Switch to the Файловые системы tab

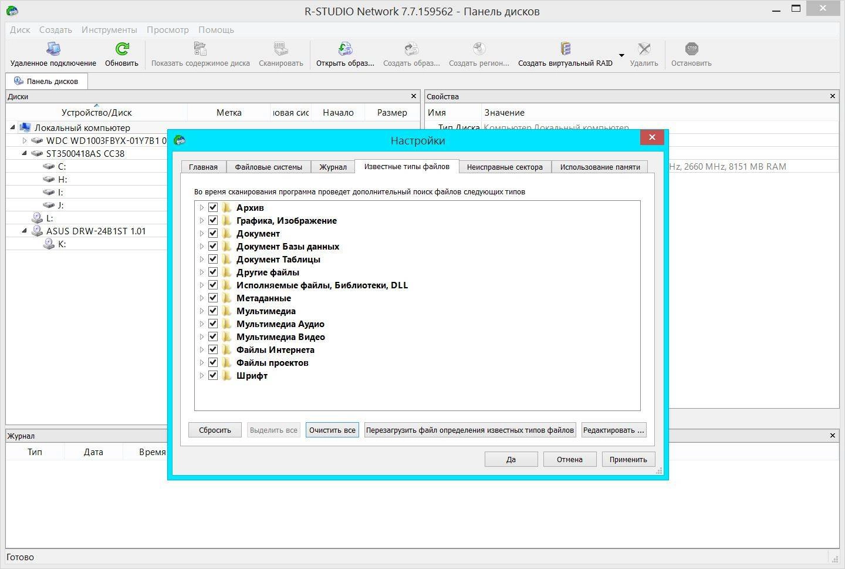(x=269, y=167)
